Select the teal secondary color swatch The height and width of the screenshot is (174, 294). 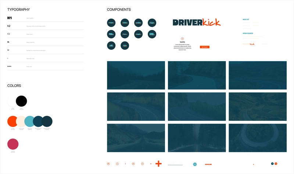[x=29, y=121]
